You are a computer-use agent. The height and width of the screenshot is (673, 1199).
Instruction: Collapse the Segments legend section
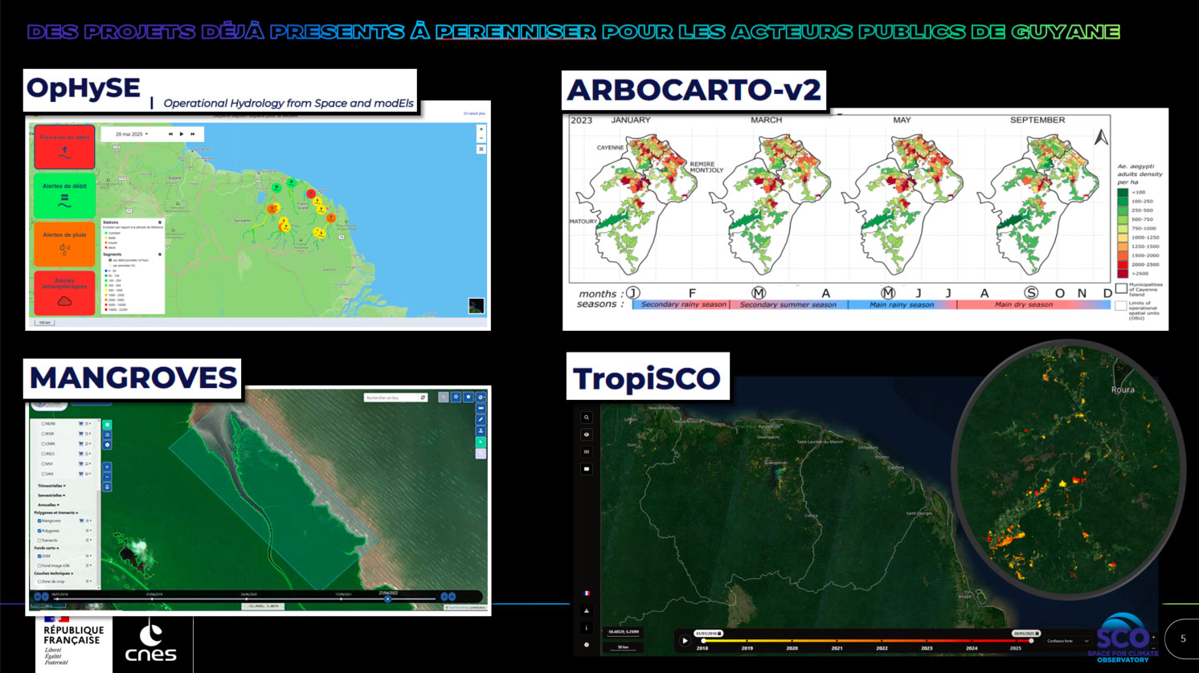click(160, 255)
